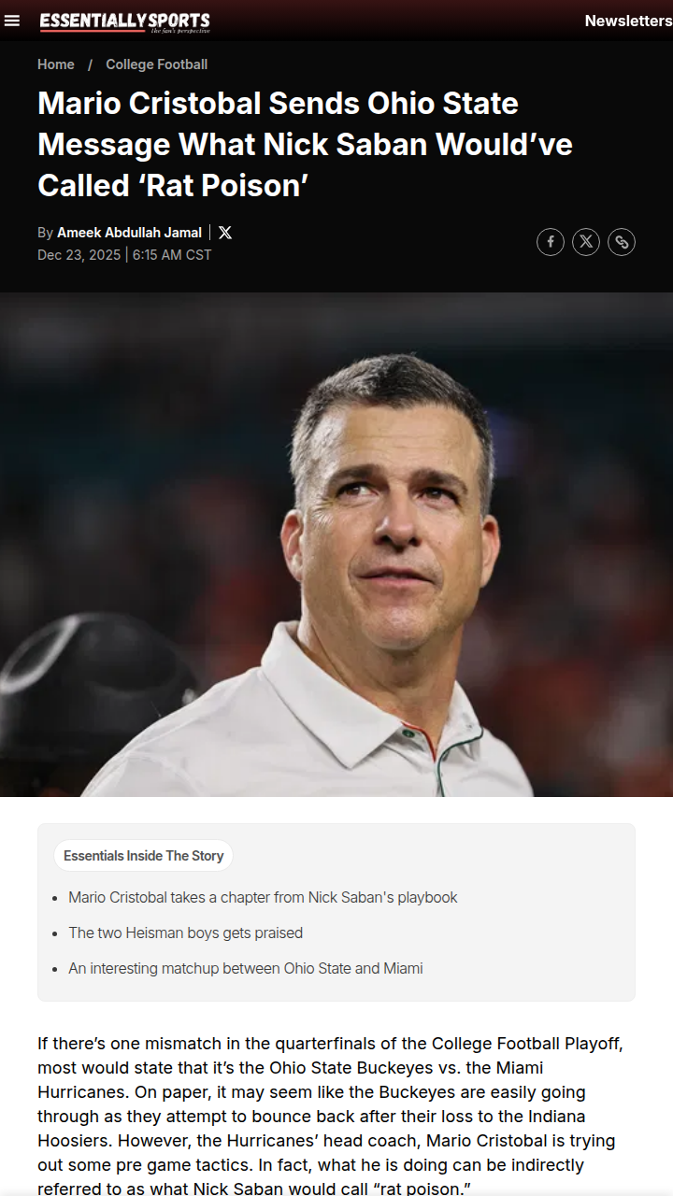Image resolution: width=673 pixels, height=1196 pixels.
Task: Select the Ohio State and Miami matchup bullet
Action: coord(246,968)
